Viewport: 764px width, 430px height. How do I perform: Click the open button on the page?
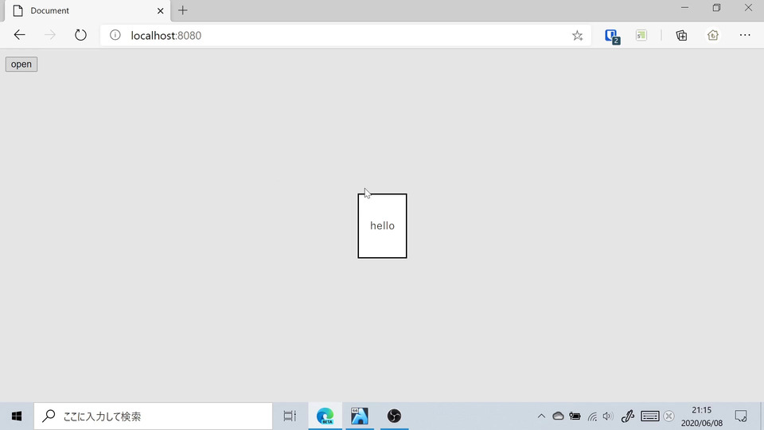(21, 64)
